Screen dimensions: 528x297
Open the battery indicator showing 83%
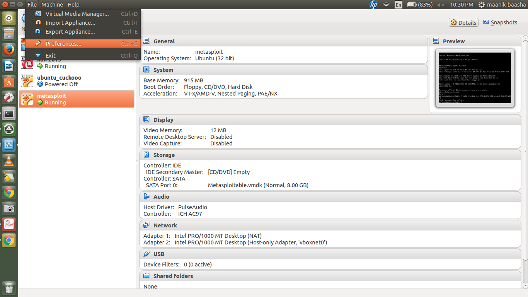[x=419, y=5]
